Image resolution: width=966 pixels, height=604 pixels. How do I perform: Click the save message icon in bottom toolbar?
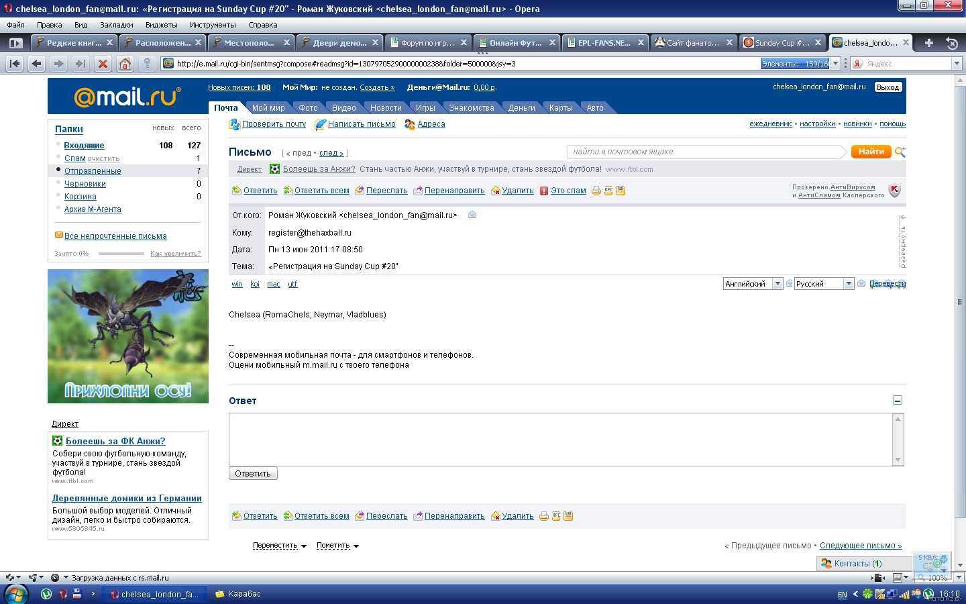pos(568,516)
